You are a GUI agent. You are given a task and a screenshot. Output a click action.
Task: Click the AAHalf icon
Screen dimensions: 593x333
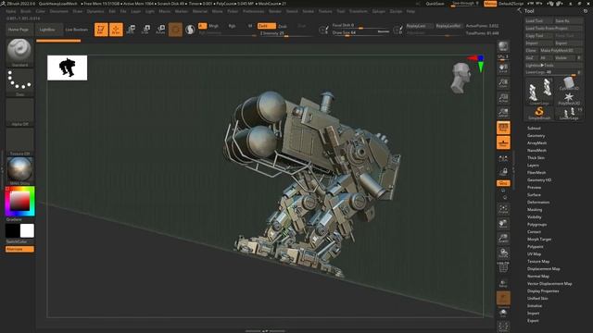[x=503, y=113]
